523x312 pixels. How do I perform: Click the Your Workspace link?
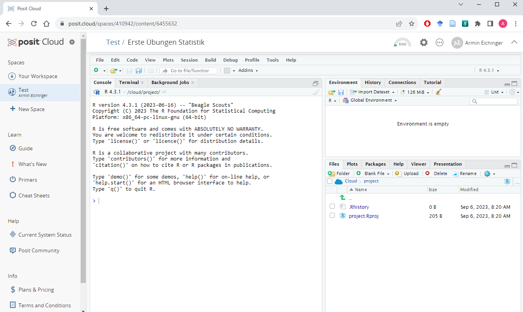click(38, 76)
